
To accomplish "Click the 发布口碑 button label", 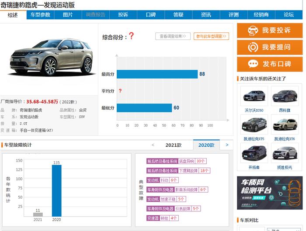I will coord(277,64).
